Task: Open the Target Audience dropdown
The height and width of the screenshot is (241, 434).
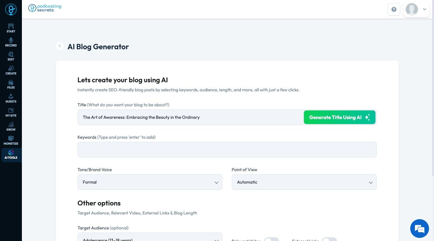Action: click(150, 238)
